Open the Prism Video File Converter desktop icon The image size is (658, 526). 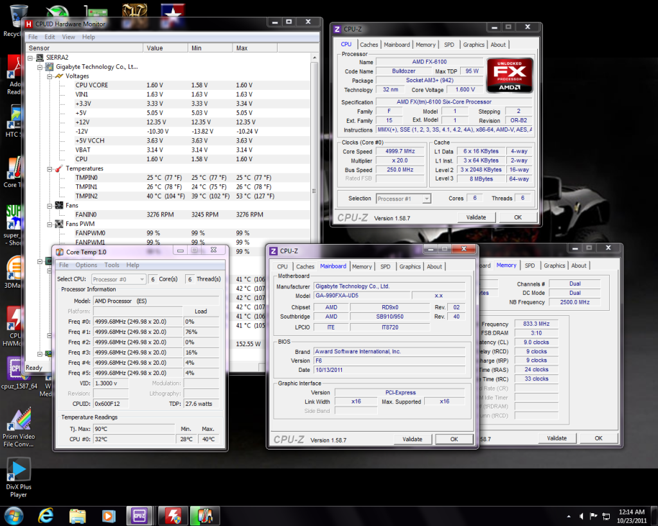(x=19, y=427)
